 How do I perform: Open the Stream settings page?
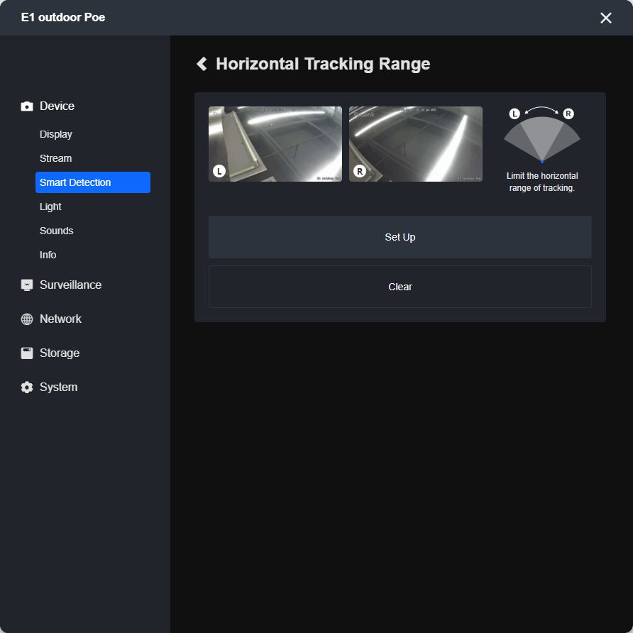tap(56, 158)
